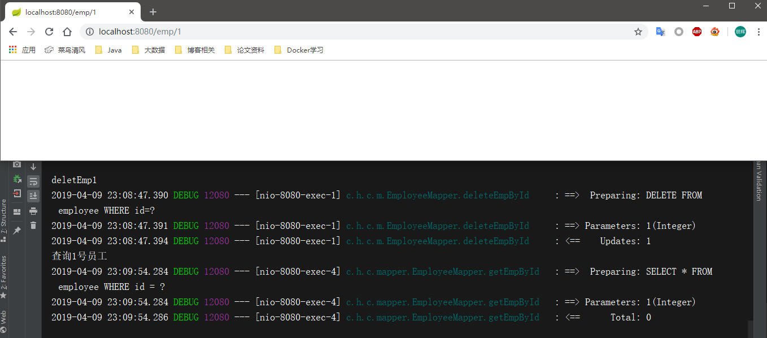Print the console output

[33, 211]
